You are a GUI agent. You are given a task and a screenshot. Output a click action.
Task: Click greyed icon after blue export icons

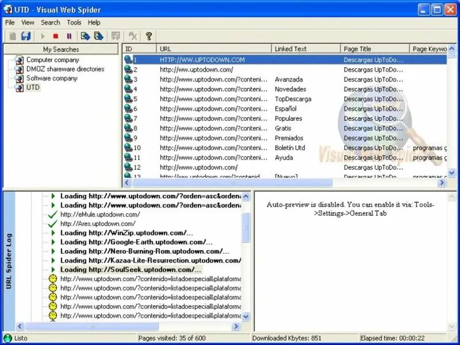(116, 36)
